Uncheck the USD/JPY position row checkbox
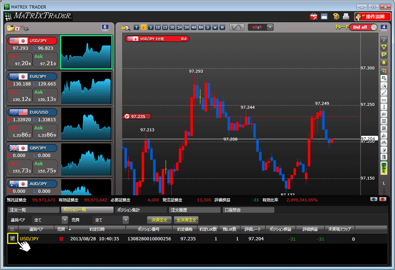Viewport: 395px width, 270px height. coord(13,238)
